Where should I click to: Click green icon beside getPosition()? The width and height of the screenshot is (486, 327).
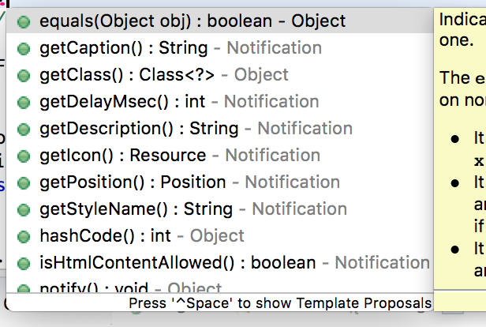pyautogui.click(x=24, y=182)
